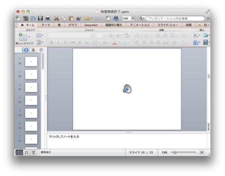The width and height of the screenshot is (225, 176).
Task: Switch to outline pane view
Action: pyautogui.click(x=33, y=50)
